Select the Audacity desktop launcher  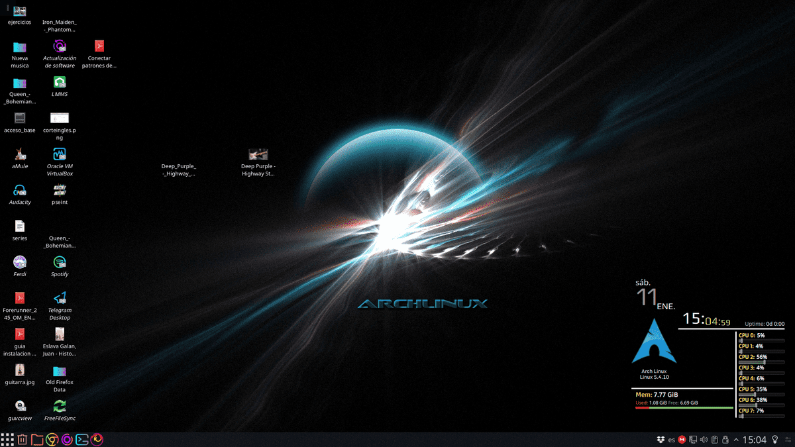coord(20,195)
